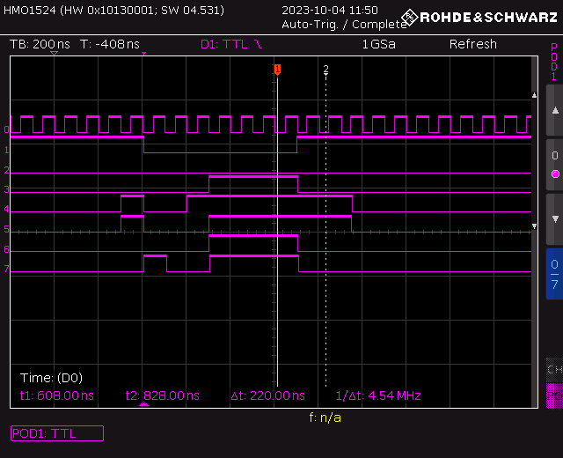This screenshot has height=458, width=563.
Task: Click the orange cursor 1 marker
Action: [x=277, y=70]
